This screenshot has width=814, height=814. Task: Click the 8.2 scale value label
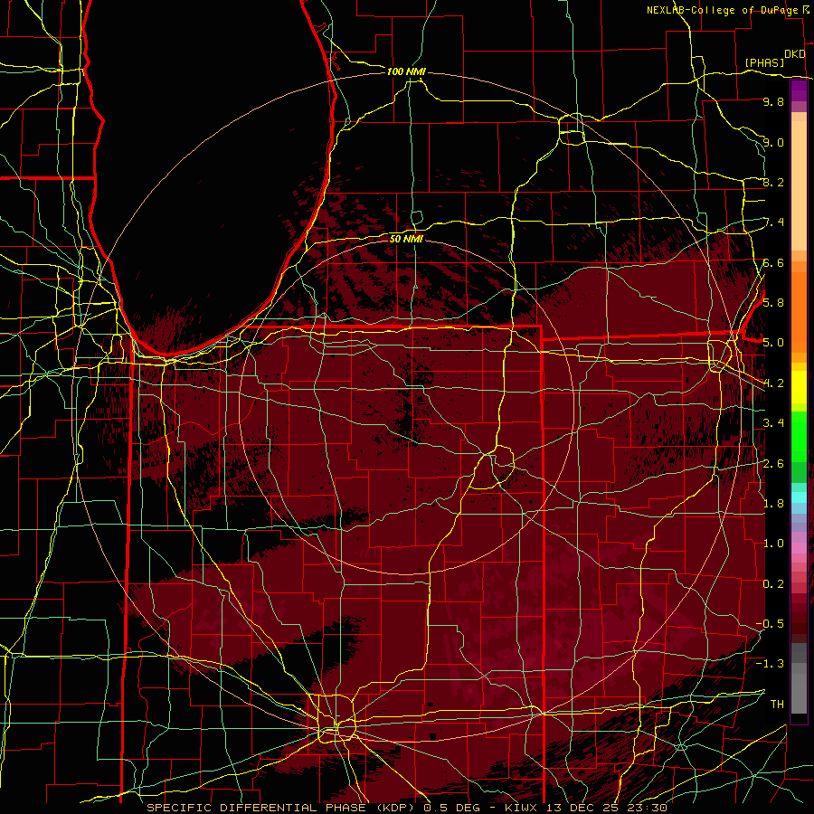(773, 182)
